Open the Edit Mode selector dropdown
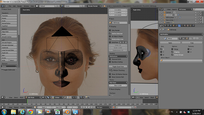The width and height of the screenshot is (204, 115). (33, 98)
